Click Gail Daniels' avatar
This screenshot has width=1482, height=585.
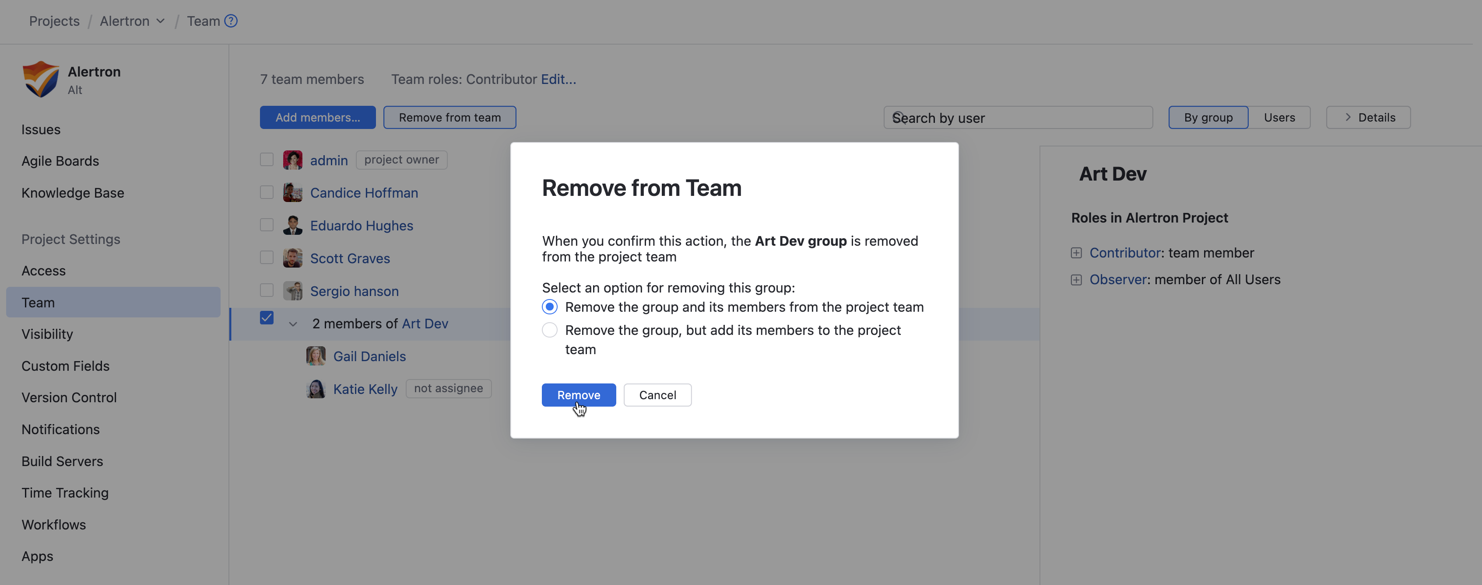(x=315, y=356)
